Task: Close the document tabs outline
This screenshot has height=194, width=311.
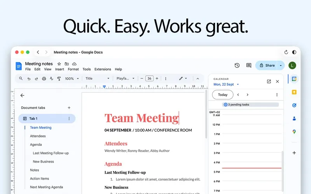Action: [22, 95]
